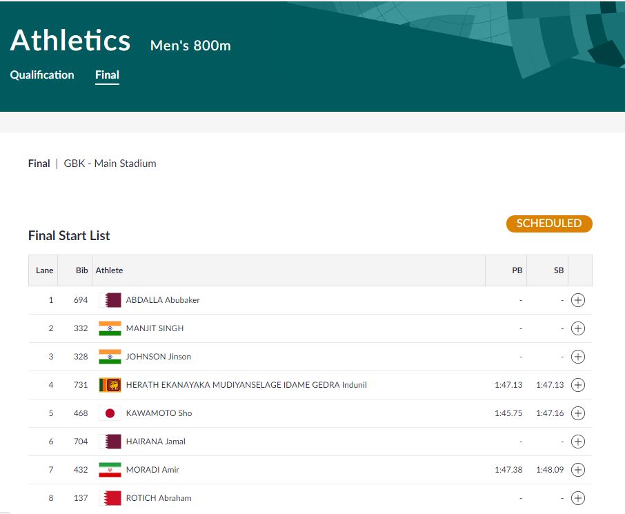Expand details for ABDALLA Abubaker row
This screenshot has width=625, height=514.
coord(578,300)
